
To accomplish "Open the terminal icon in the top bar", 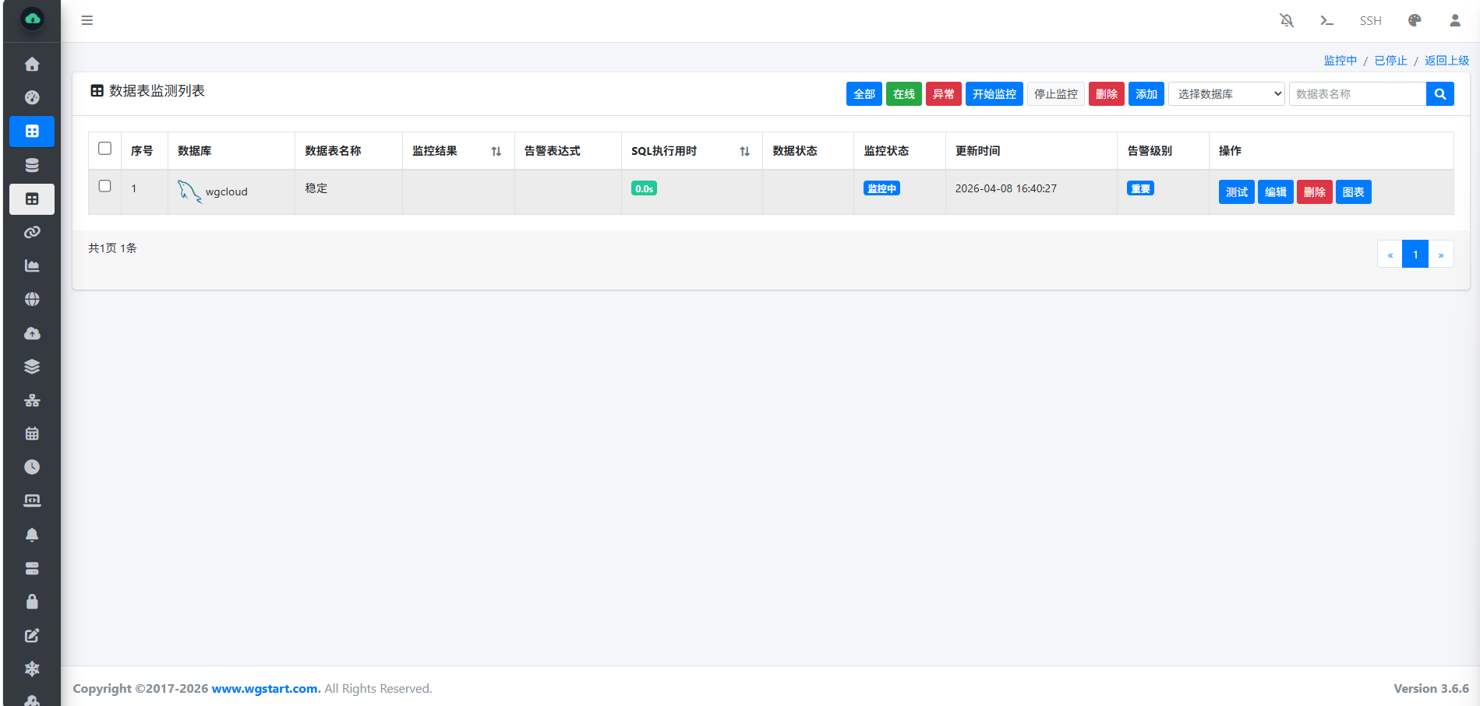I will pos(1326,20).
